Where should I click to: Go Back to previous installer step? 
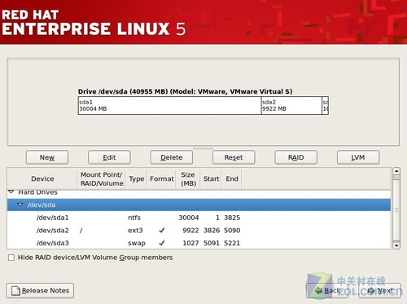click(327, 291)
